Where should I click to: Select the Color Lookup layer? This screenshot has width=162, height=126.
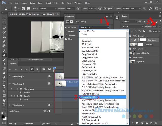pyautogui.click(x=151, y=40)
